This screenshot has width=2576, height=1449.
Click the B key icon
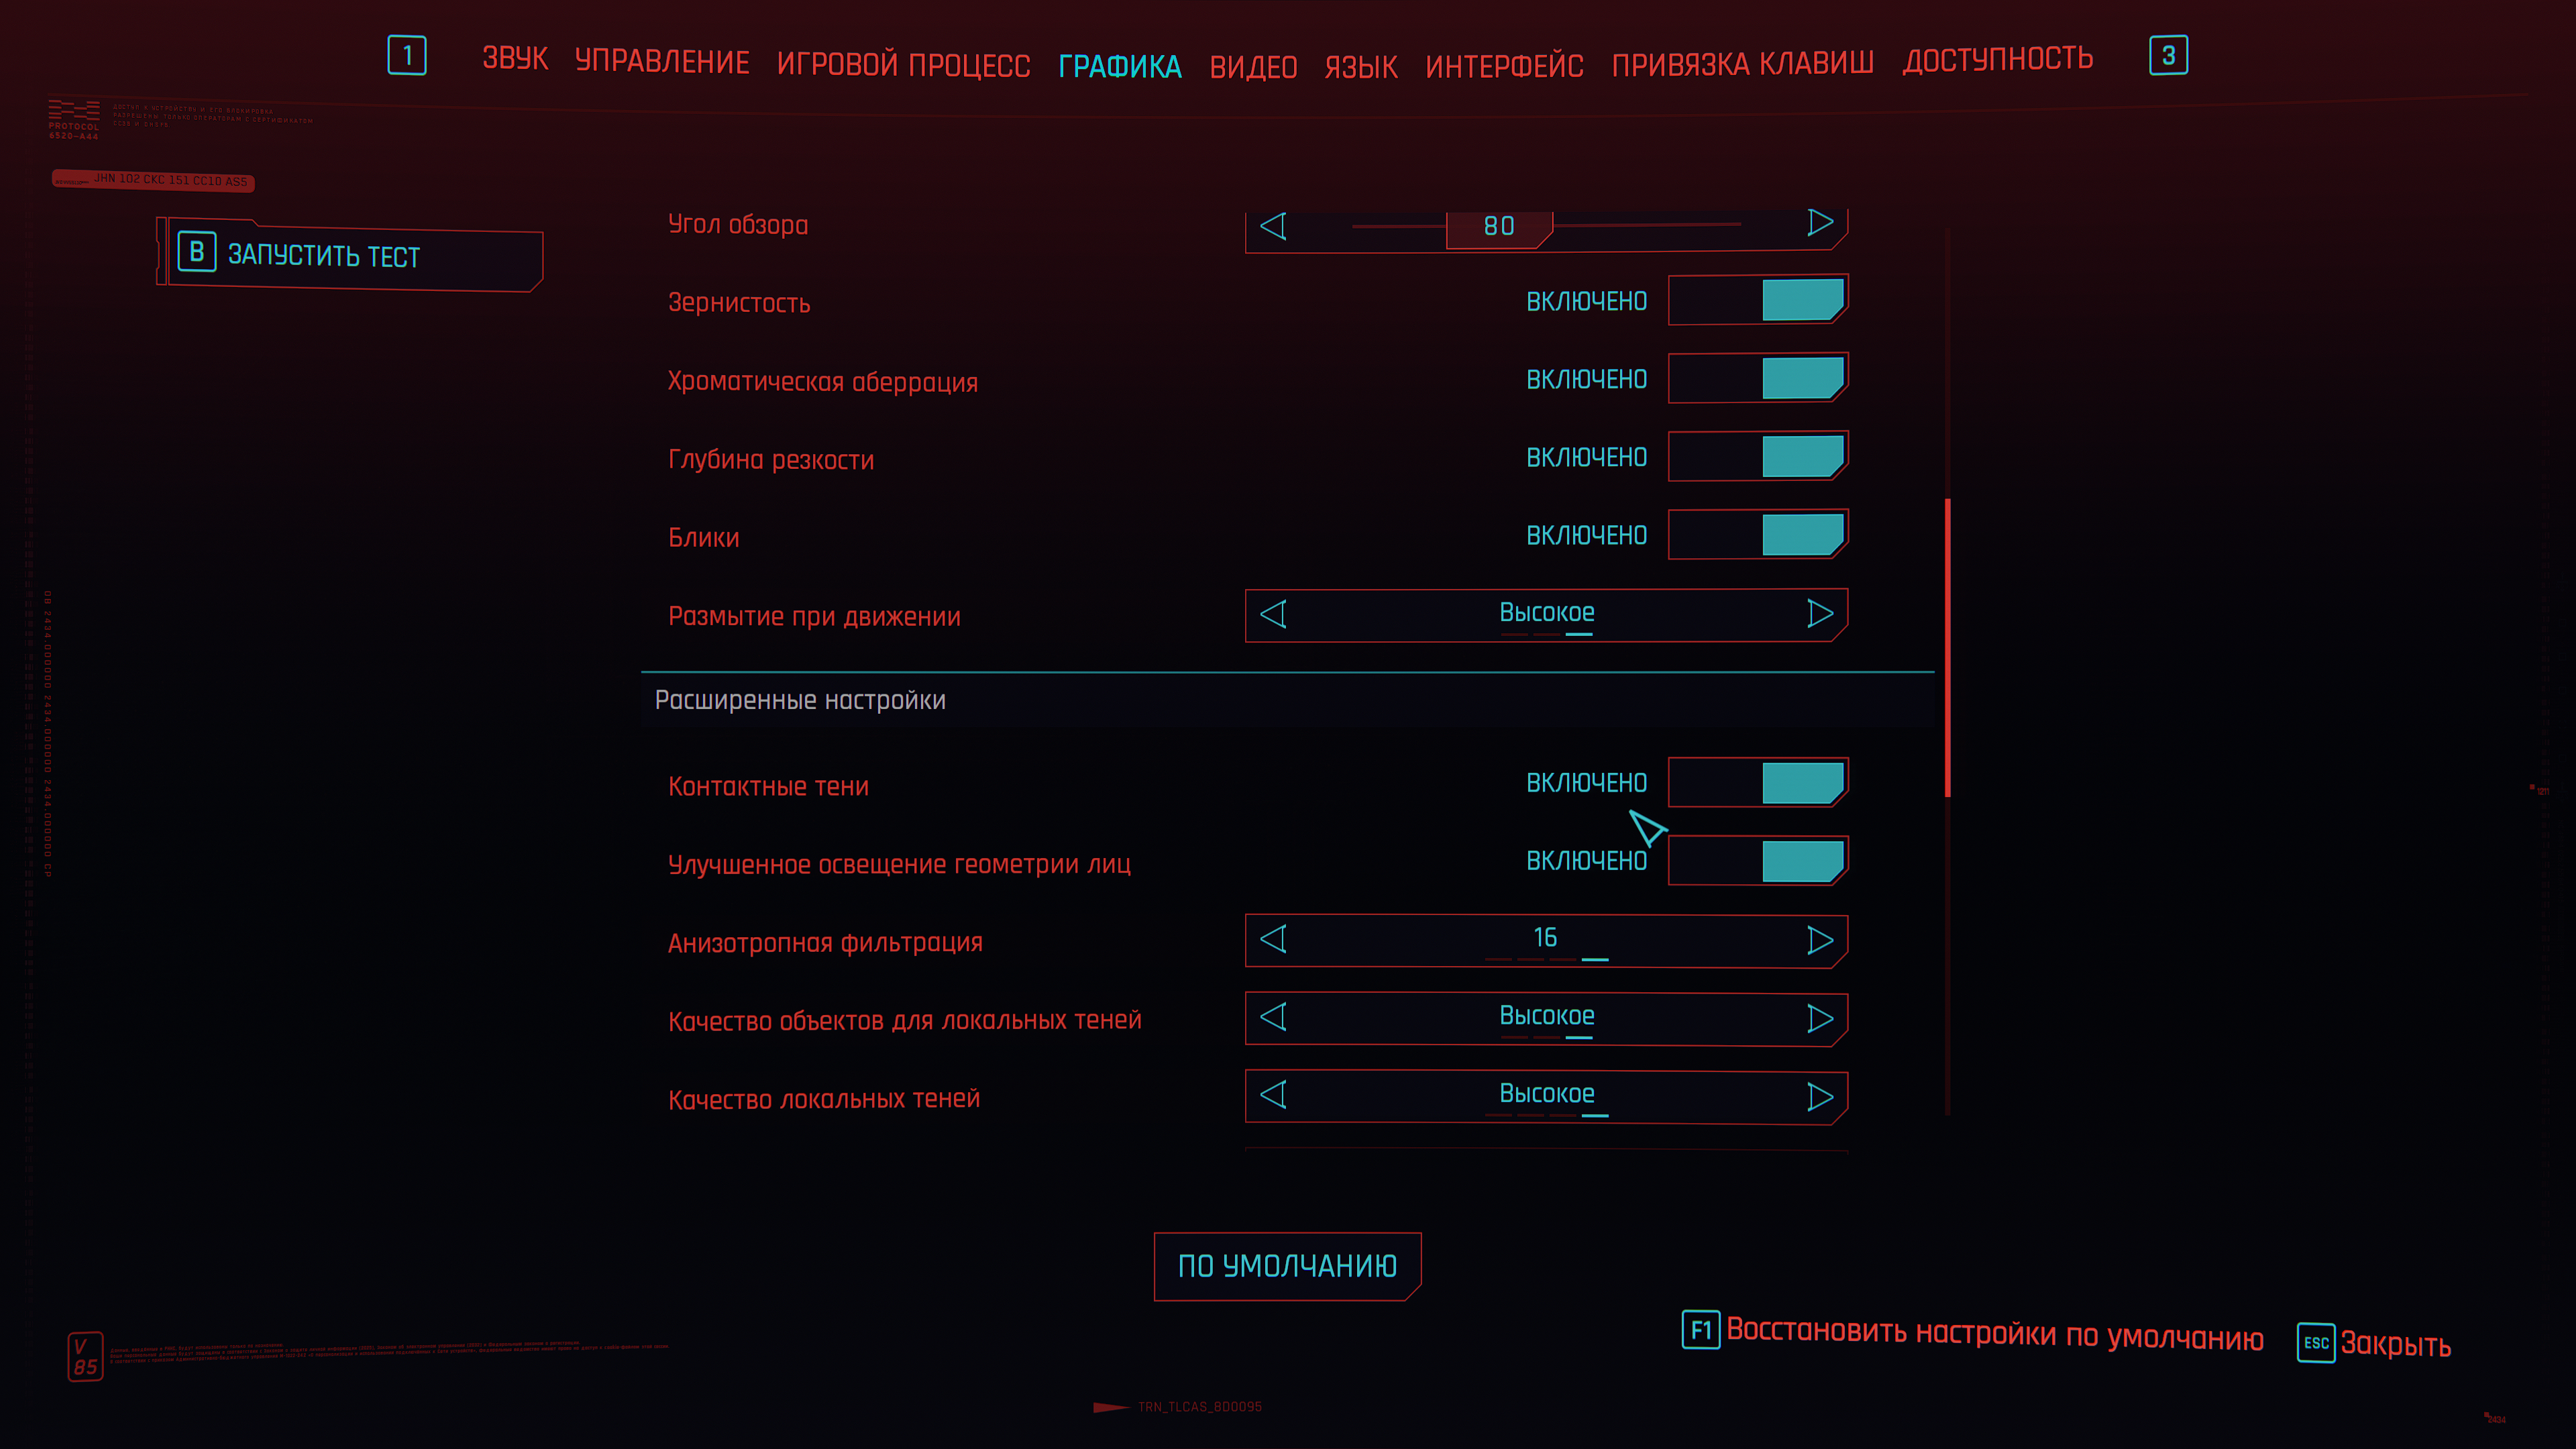pos(197,251)
